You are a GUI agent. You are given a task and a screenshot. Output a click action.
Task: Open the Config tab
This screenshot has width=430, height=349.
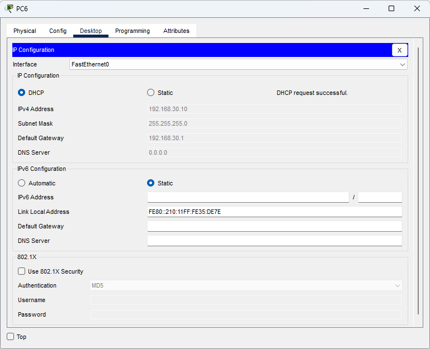pyautogui.click(x=58, y=31)
